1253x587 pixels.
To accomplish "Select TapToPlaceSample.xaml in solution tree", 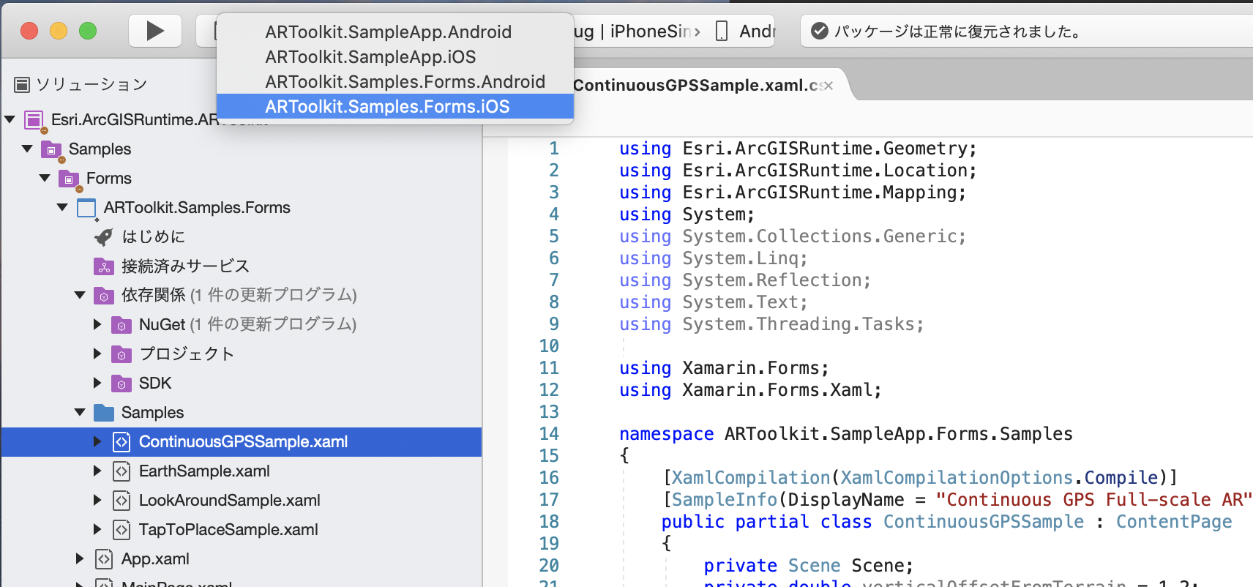I will pyautogui.click(x=228, y=529).
